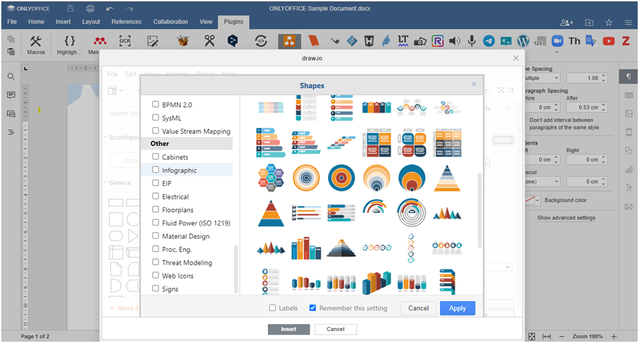639x343 pixels.
Task: Open the File menu
Action: click(x=12, y=22)
